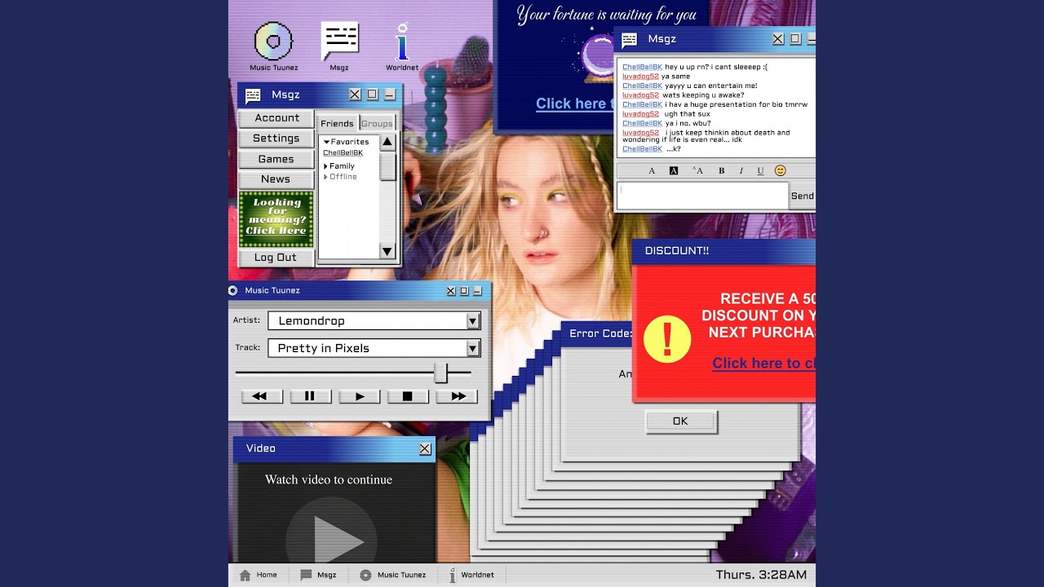Choose font color A in chat toolbar
Image resolution: width=1044 pixels, height=587 pixels.
tap(652, 170)
